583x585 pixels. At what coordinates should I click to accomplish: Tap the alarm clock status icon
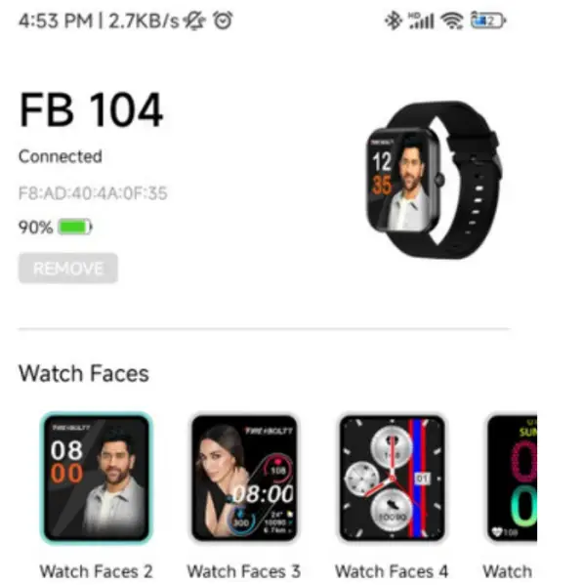[223, 21]
